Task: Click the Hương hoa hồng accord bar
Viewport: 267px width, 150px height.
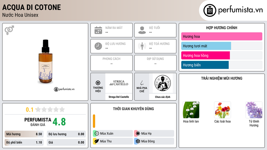Action: 222,55
